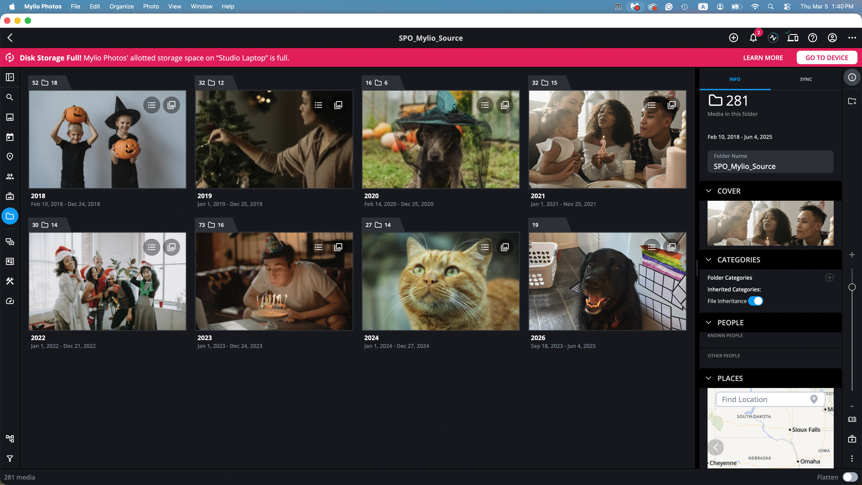Toggle the left sidebar panel icon
Image resolution: width=862 pixels, height=485 pixels.
pyautogui.click(x=10, y=77)
